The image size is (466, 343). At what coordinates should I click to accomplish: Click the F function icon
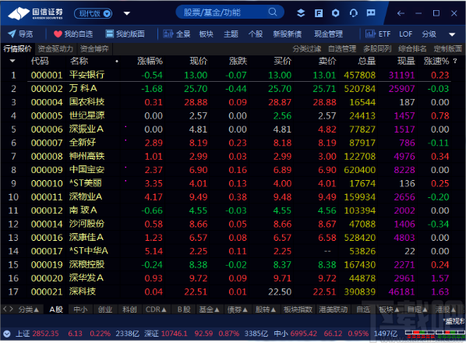(x=319, y=13)
